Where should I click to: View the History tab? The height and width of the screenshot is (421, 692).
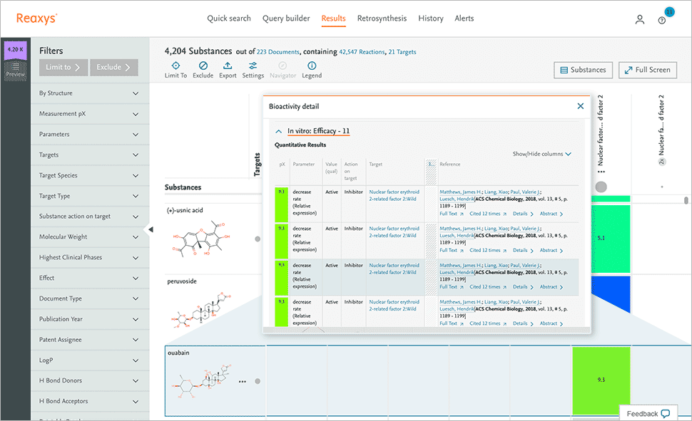point(431,18)
